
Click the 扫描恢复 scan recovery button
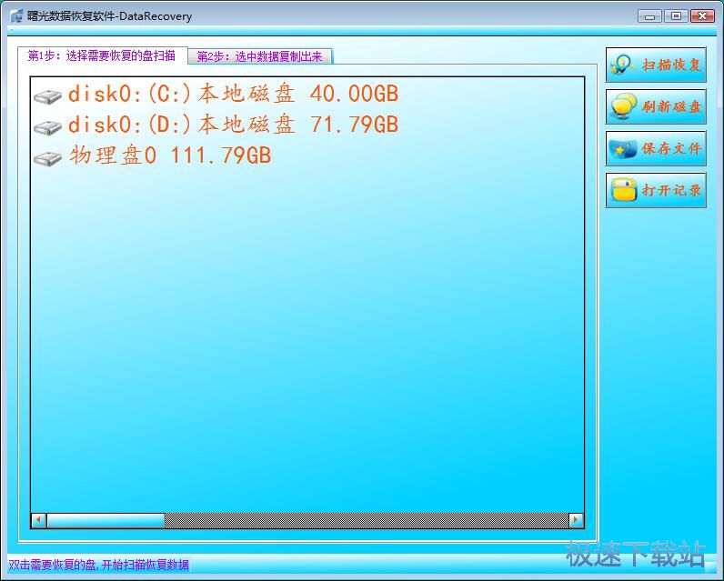click(x=656, y=65)
